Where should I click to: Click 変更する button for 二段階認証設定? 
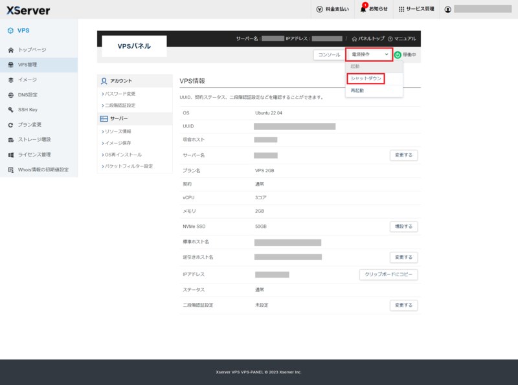tap(403, 305)
